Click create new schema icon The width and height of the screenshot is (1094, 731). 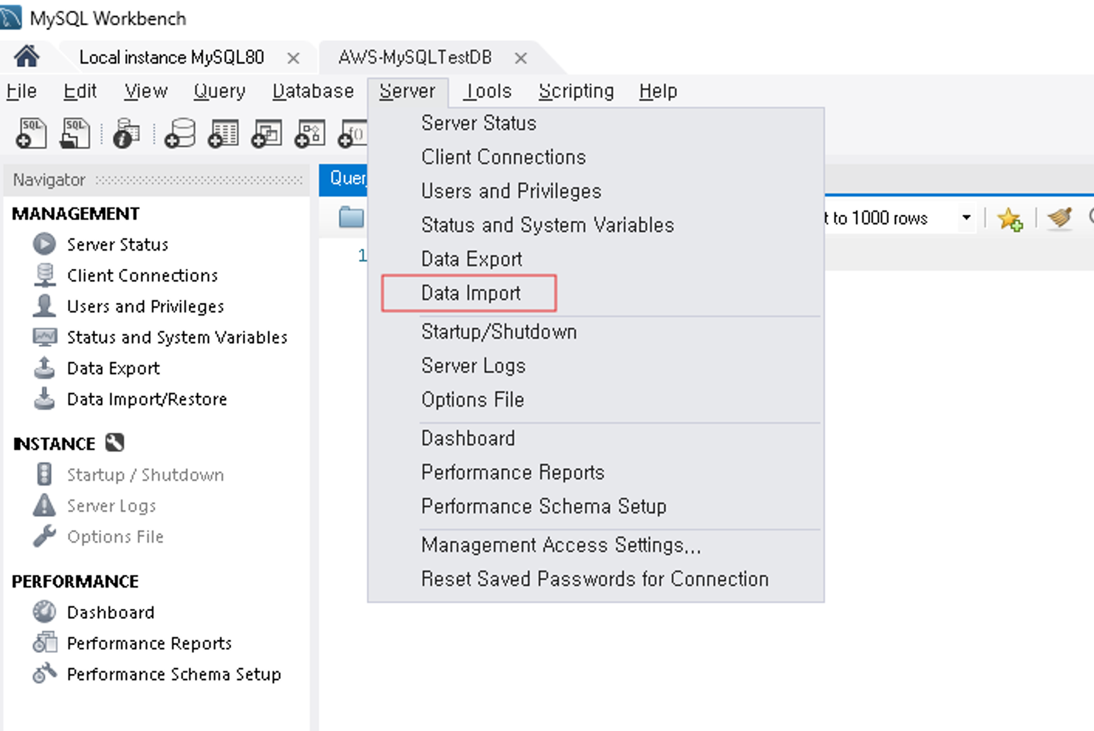181,134
